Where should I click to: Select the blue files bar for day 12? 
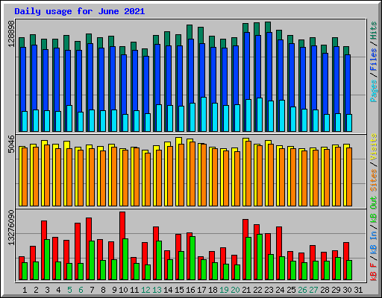pos(146,84)
